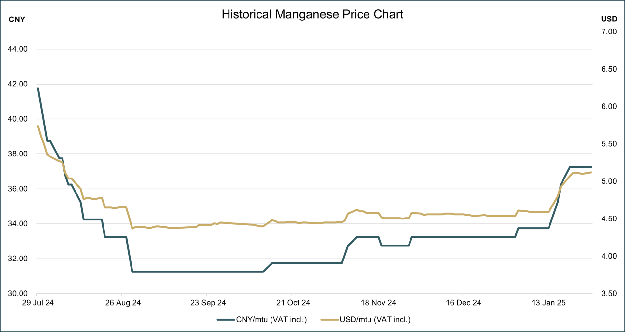
Task: Click the 7.00 USD axis value
Action: click(x=609, y=32)
